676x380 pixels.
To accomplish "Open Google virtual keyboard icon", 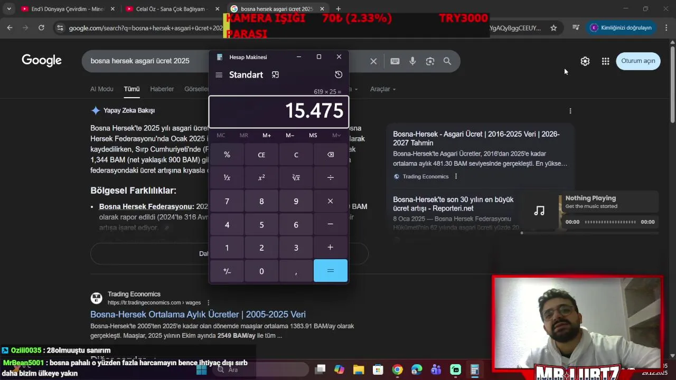I will pyautogui.click(x=395, y=61).
